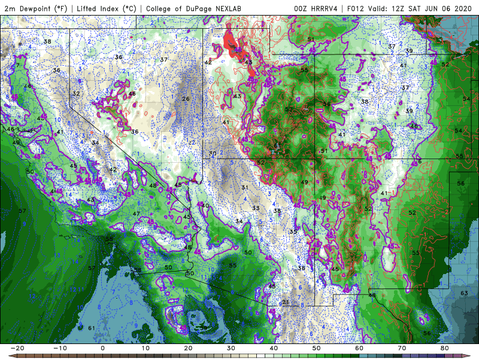Click the '70' color scale label
This screenshot has height=359, width=479.
click(x=402, y=348)
